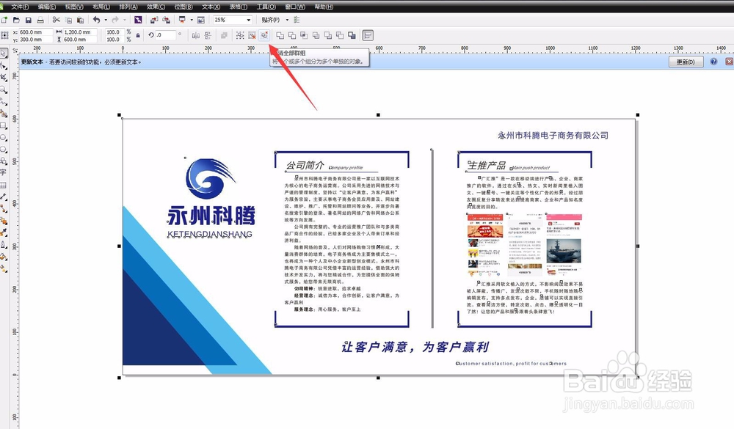Open Align and Distribute dialog

(368, 35)
